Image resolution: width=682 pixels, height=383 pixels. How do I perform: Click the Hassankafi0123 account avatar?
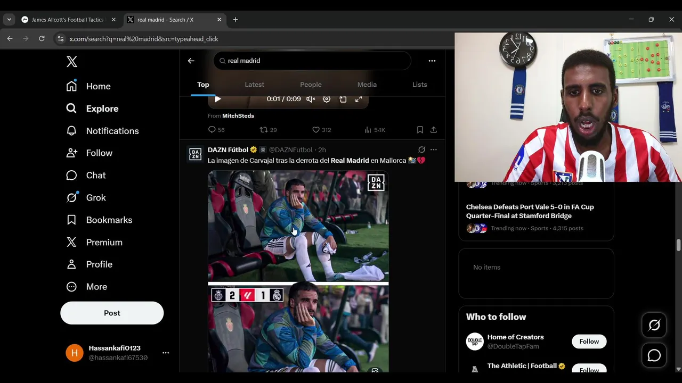[x=75, y=353]
